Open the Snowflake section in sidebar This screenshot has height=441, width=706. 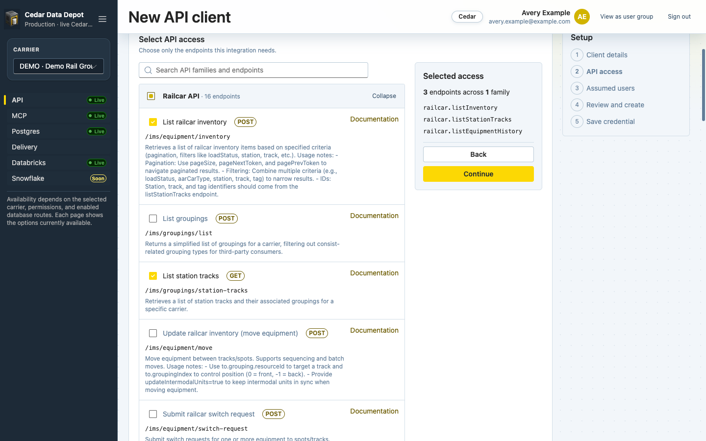point(59,178)
